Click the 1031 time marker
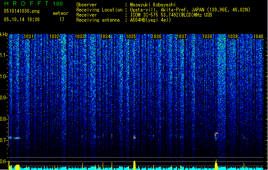 (29, 37)
